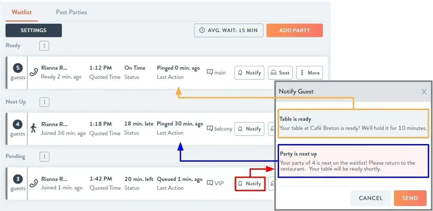Select the 'Table is ready' message option
This screenshot has height=211, width=433.
353,123
